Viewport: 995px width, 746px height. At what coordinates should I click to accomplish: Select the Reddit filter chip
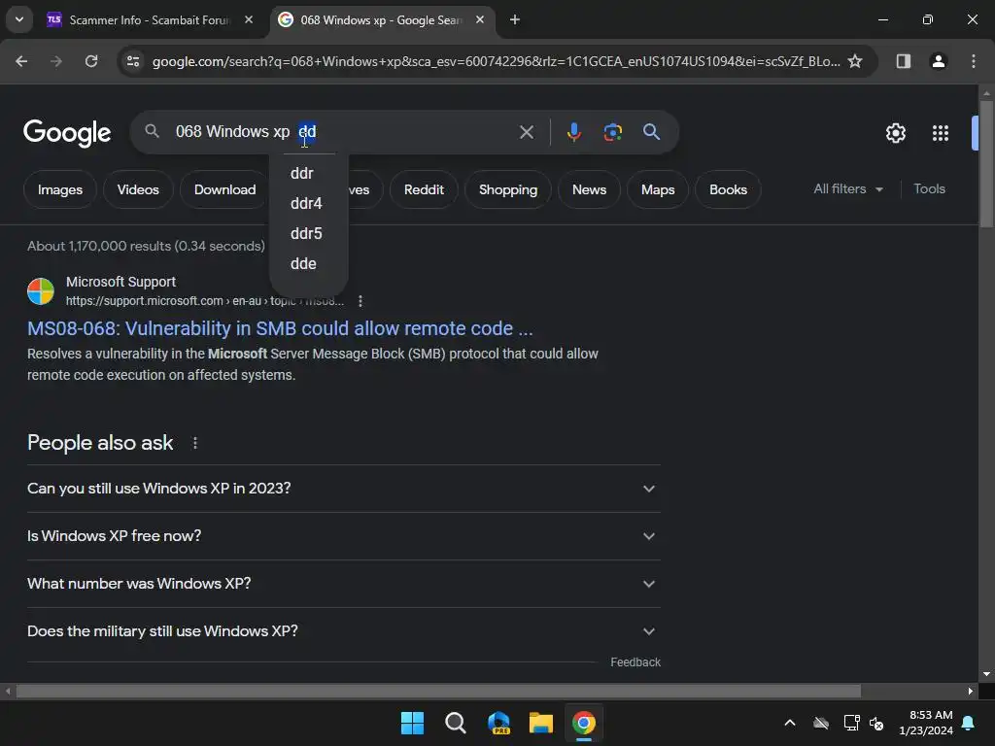pyautogui.click(x=424, y=189)
